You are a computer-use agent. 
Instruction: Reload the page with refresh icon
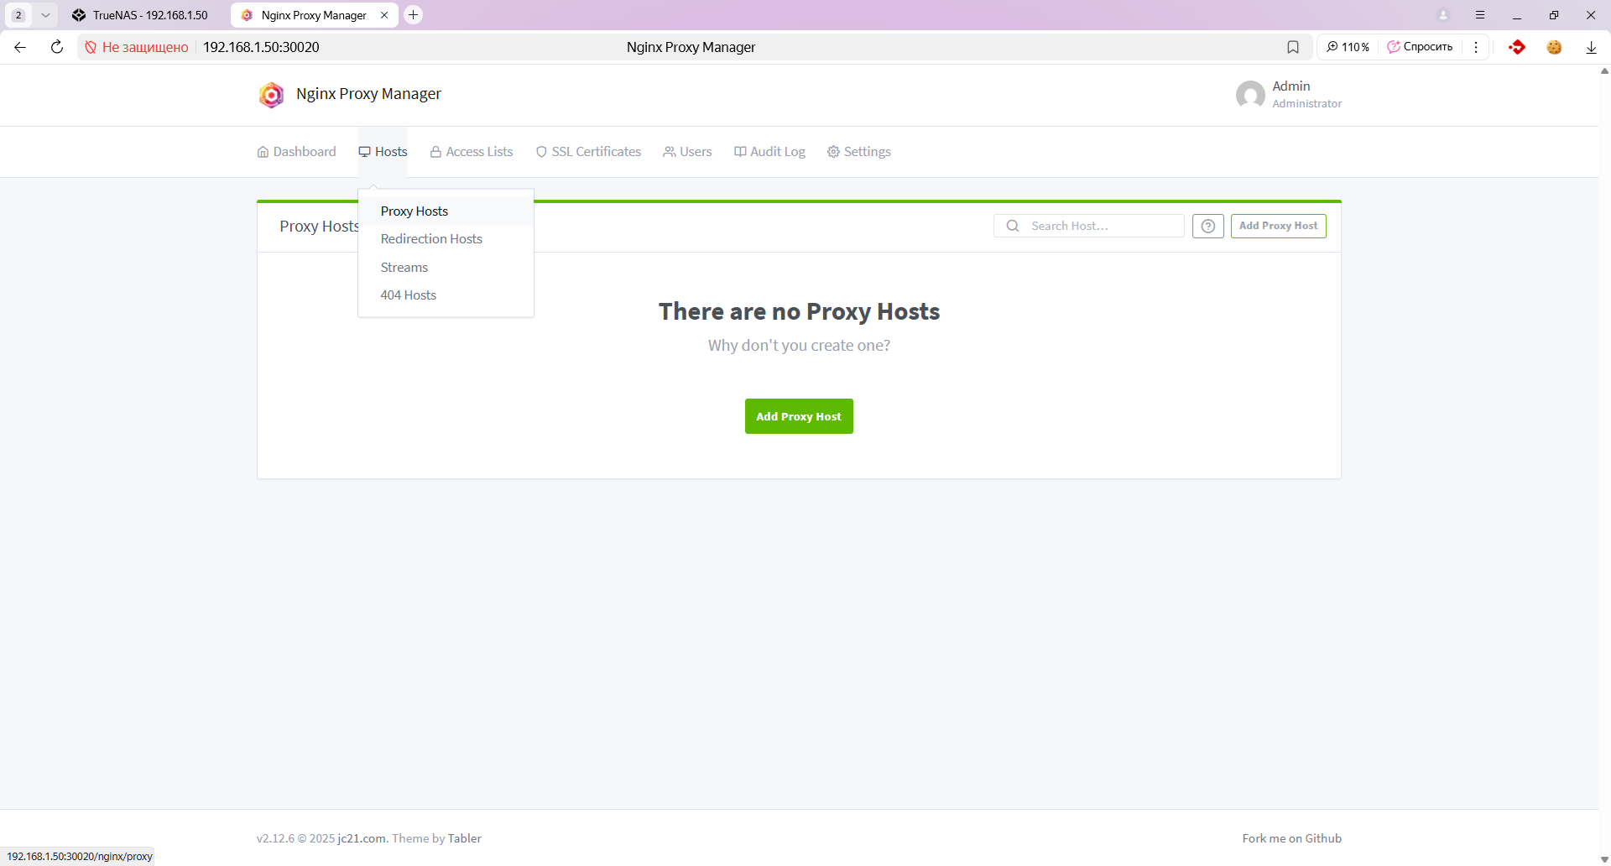57,47
